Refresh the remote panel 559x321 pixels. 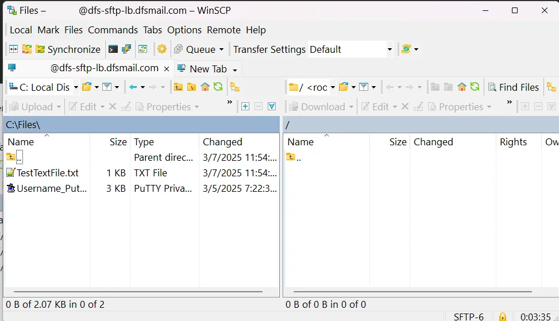475,87
